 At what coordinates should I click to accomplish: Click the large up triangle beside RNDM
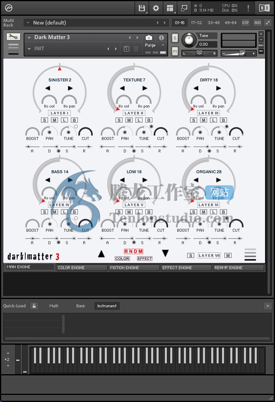coord(101,254)
